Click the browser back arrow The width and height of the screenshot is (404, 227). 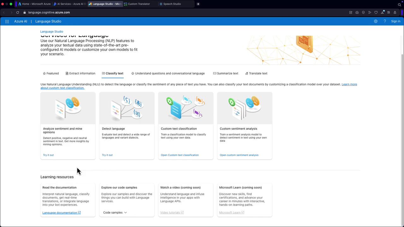[x=4, y=13]
